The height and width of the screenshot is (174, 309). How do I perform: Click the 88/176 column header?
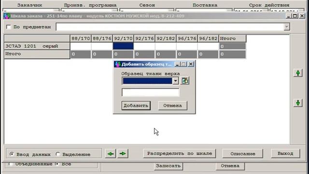pyautogui.click(x=102, y=39)
